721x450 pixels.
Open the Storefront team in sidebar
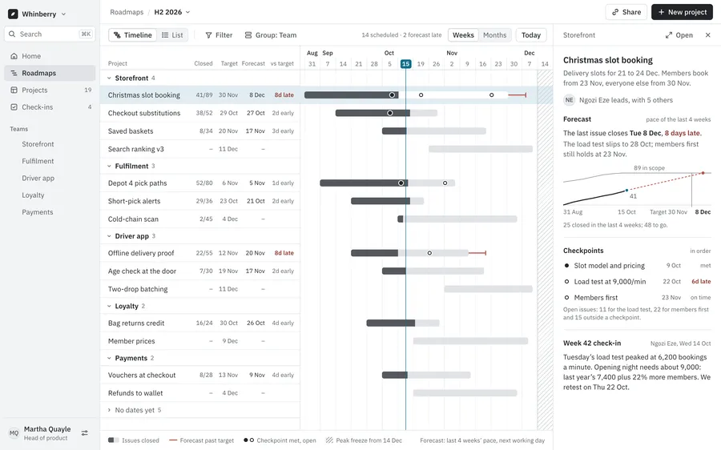pos(38,144)
